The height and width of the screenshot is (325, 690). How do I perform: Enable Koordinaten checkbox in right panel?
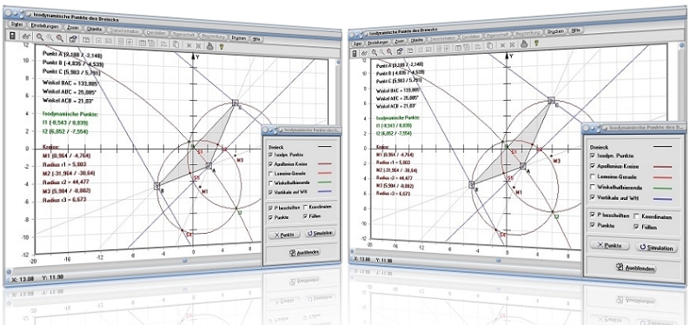pos(636,216)
